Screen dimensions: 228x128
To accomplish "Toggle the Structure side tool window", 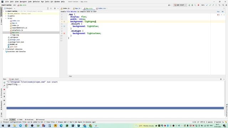I will pos(1,93).
